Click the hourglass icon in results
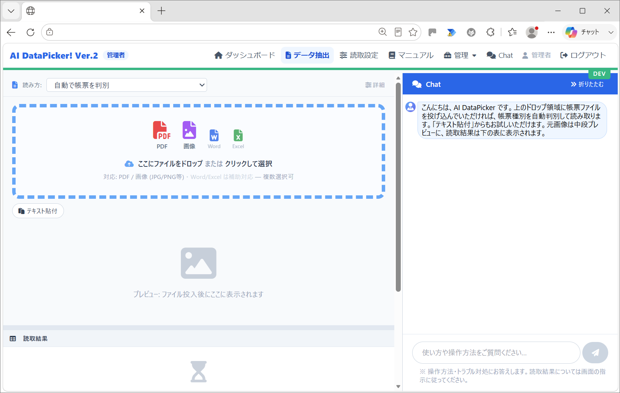Image resolution: width=620 pixels, height=393 pixels. [199, 372]
